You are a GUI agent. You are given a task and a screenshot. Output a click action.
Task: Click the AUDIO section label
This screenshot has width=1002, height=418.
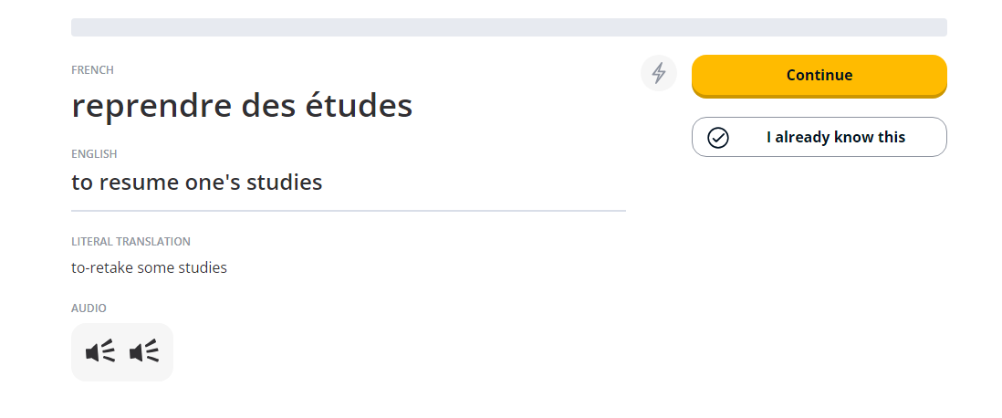89,308
